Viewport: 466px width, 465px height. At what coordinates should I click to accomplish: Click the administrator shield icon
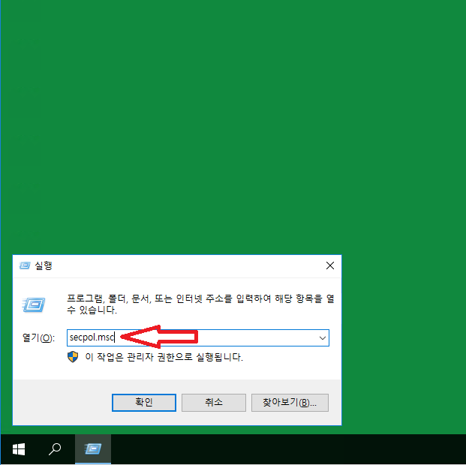point(73,357)
